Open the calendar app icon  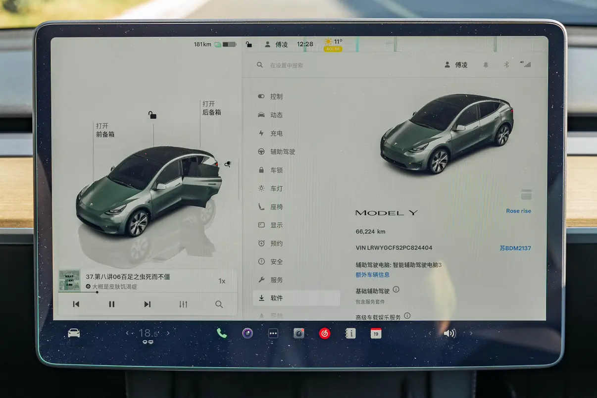click(376, 333)
